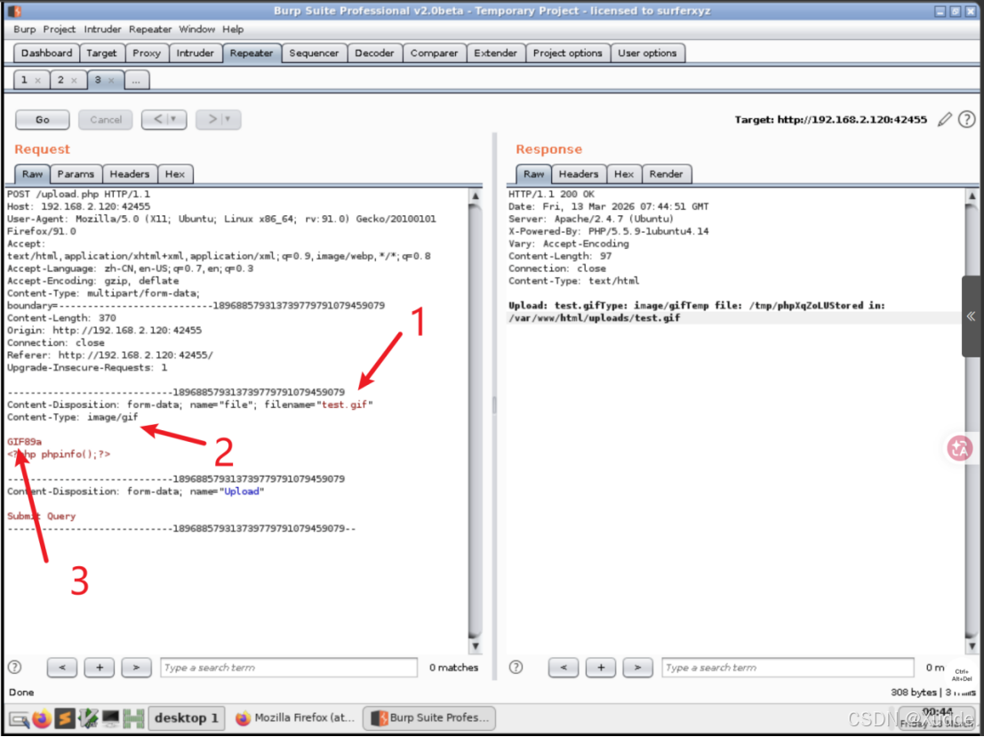Viewport: 984px width, 737px height.
Task: Send the request with the Go button
Action: 42,119
